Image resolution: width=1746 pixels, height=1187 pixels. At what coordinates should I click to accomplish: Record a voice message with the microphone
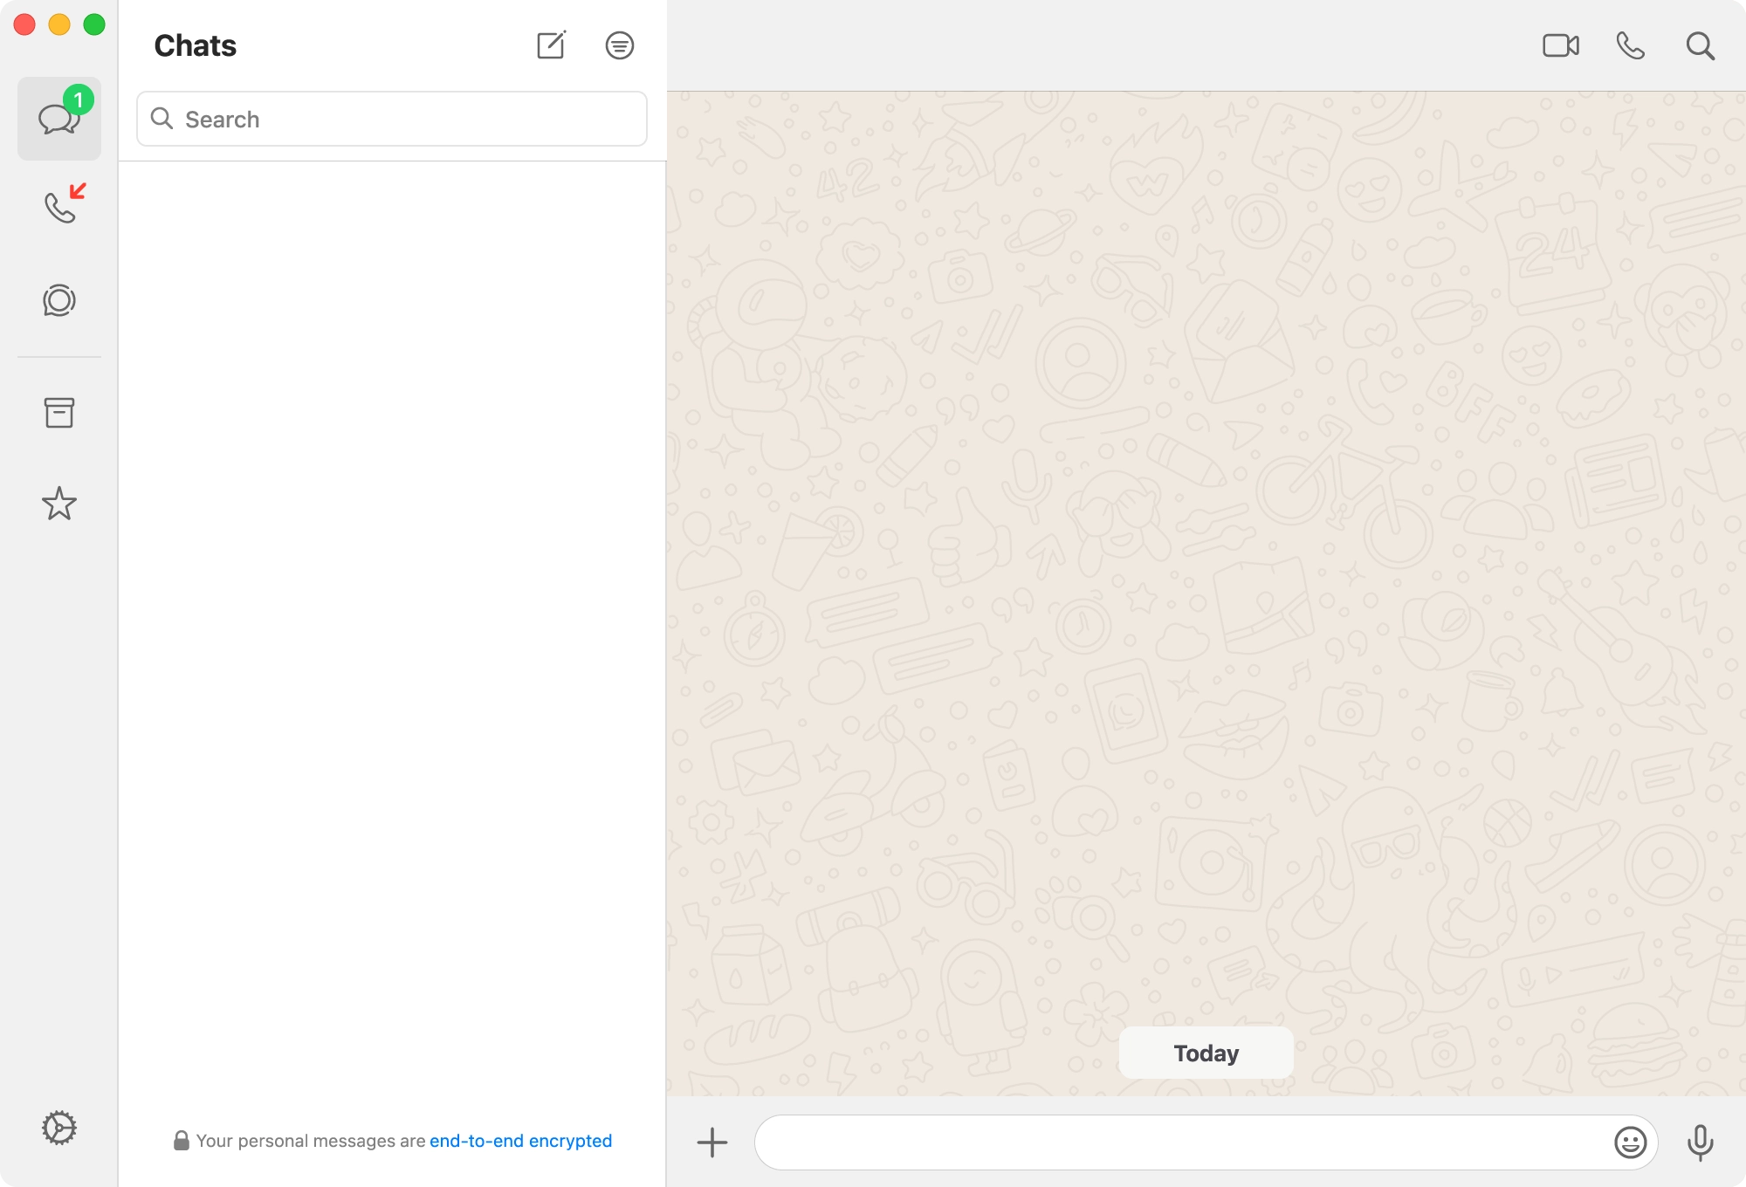[1697, 1141]
